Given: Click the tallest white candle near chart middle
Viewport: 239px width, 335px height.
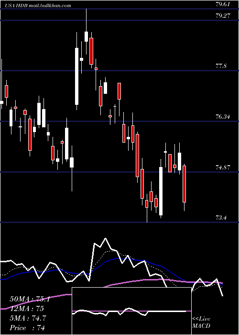Looking at the screenshot, I should pyautogui.click(x=76, y=76).
